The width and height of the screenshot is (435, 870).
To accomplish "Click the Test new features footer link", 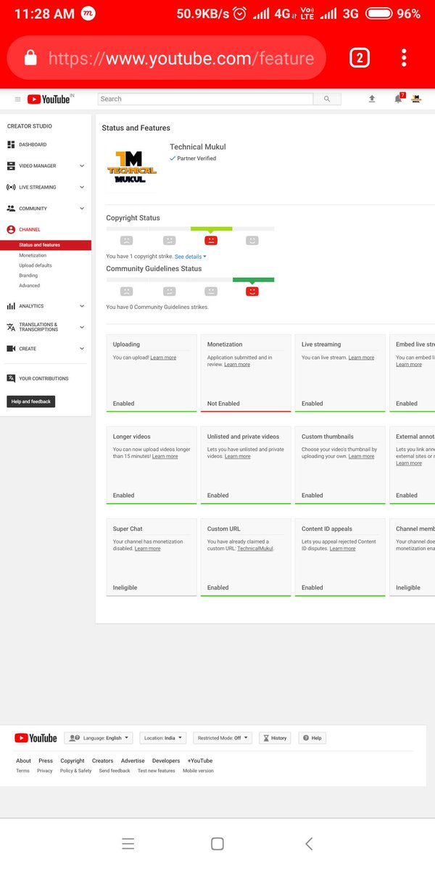I will (157, 771).
